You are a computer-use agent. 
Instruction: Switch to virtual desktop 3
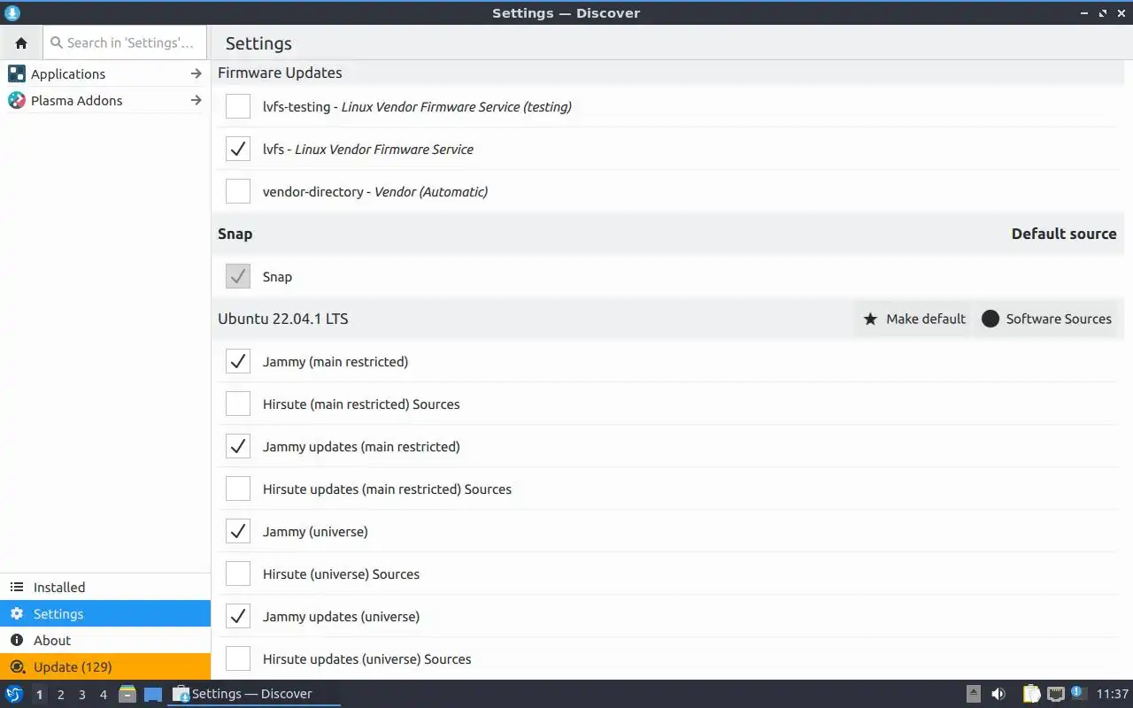(x=82, y=694)
